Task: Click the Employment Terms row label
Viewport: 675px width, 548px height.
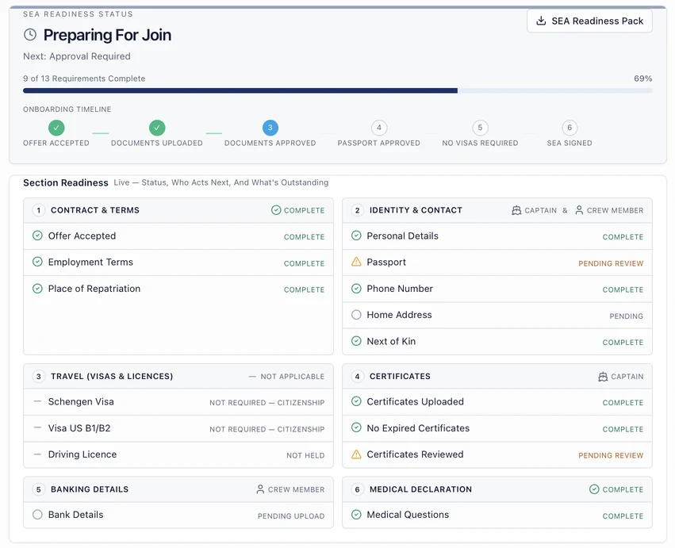Action: [90, 263]
